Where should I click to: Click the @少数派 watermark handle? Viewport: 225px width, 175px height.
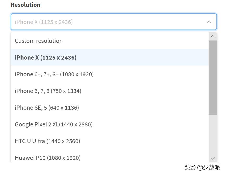tap(209, 167)
